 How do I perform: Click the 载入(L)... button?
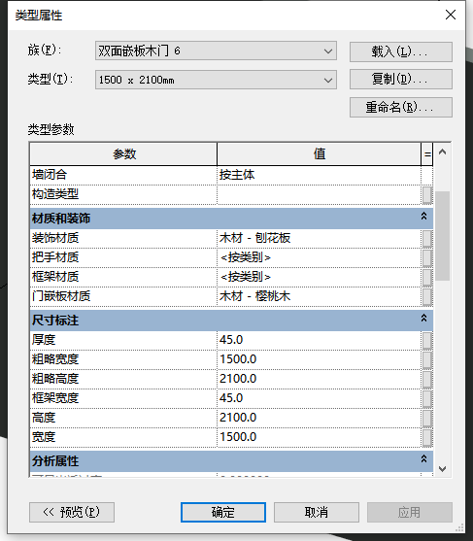pos(400,51)
